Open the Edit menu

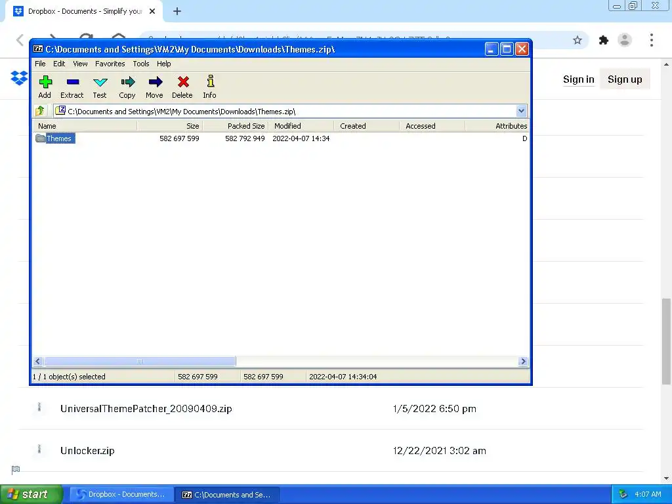tap(59, 64)
